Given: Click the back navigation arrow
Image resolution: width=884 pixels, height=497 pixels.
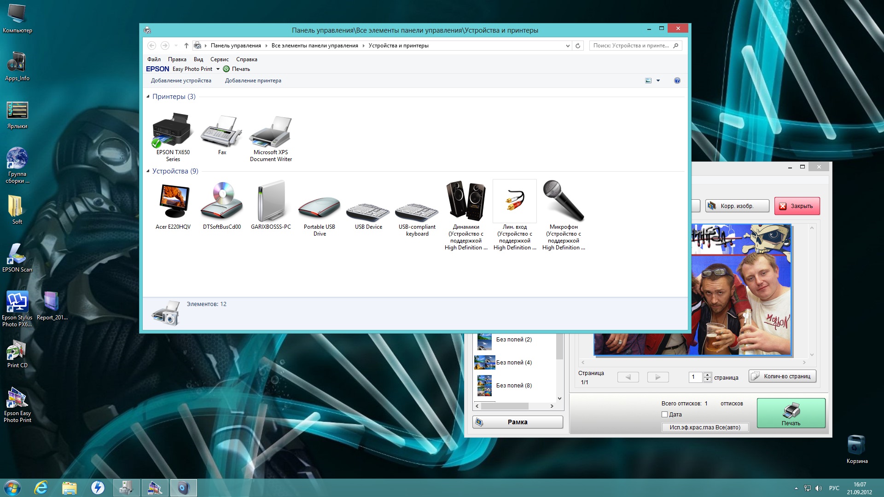Looking at the screenshot, I should pyautogui.click(x=151, y=46).
